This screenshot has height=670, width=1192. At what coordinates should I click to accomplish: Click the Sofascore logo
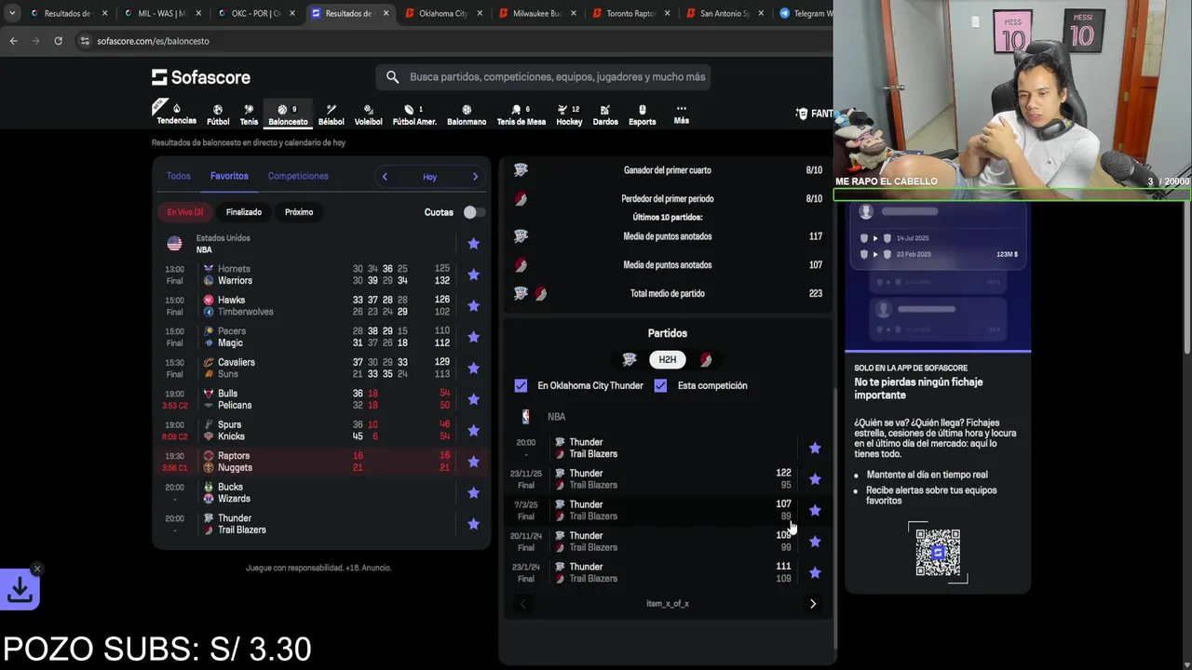(201, 77)
